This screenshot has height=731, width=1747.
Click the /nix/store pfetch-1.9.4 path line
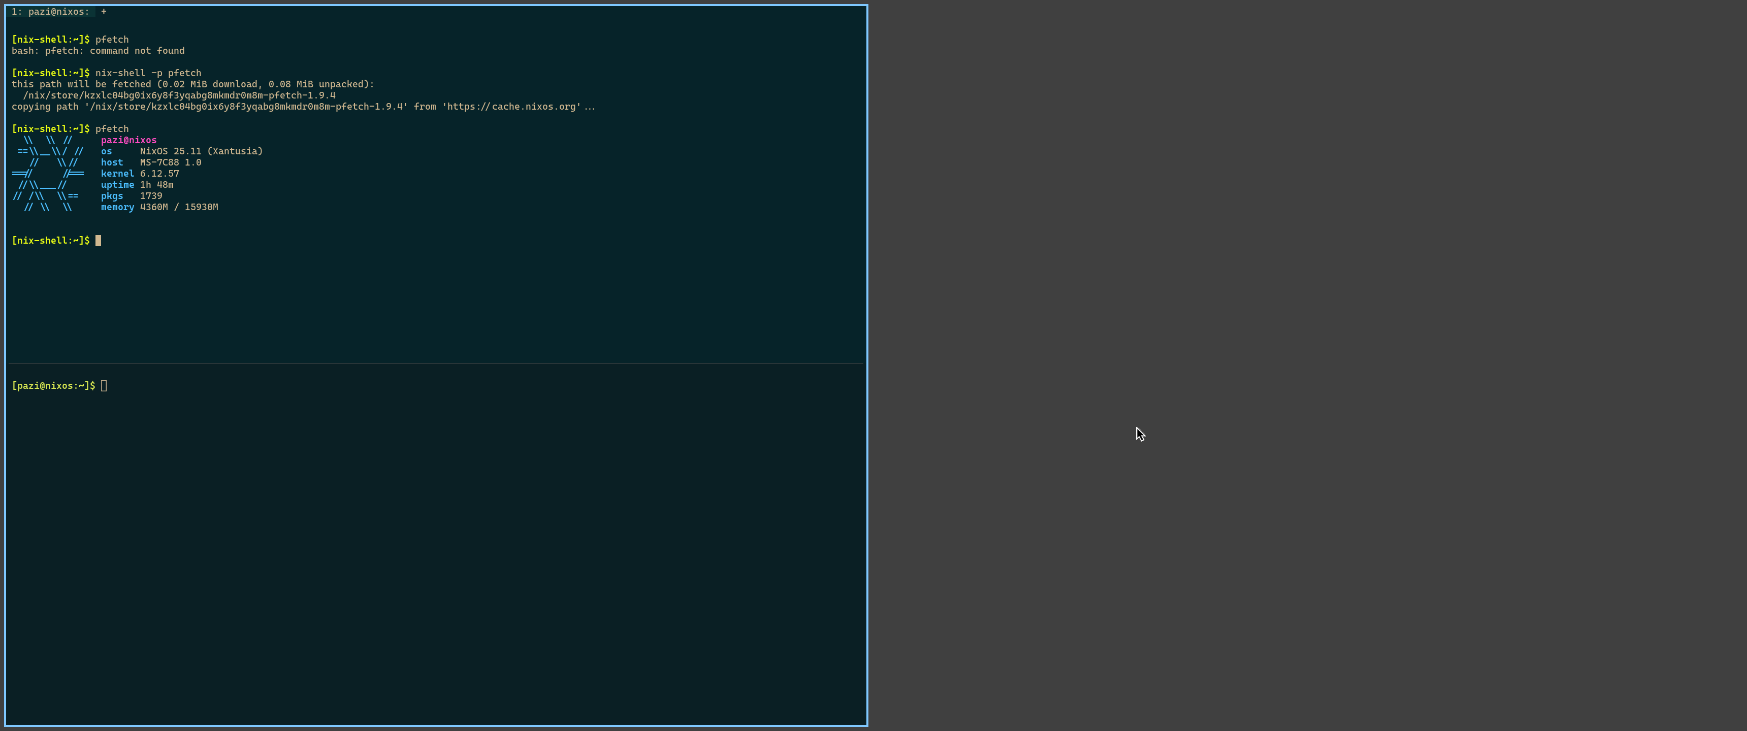coord(179,95)
